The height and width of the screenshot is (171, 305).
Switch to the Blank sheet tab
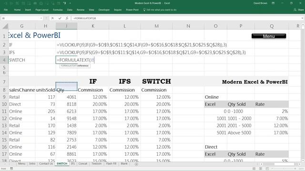tap(124, 164)
